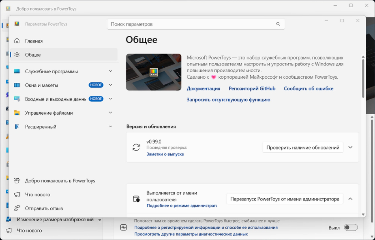Screen dimensions: 375x240
Task: Open Отправить отзыв in sidebar
Action: [44, 208]
